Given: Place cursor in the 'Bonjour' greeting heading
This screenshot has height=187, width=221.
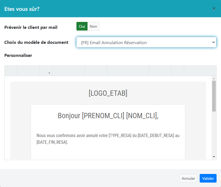Looking at the screenshot, I should click(x=69, y=116).
